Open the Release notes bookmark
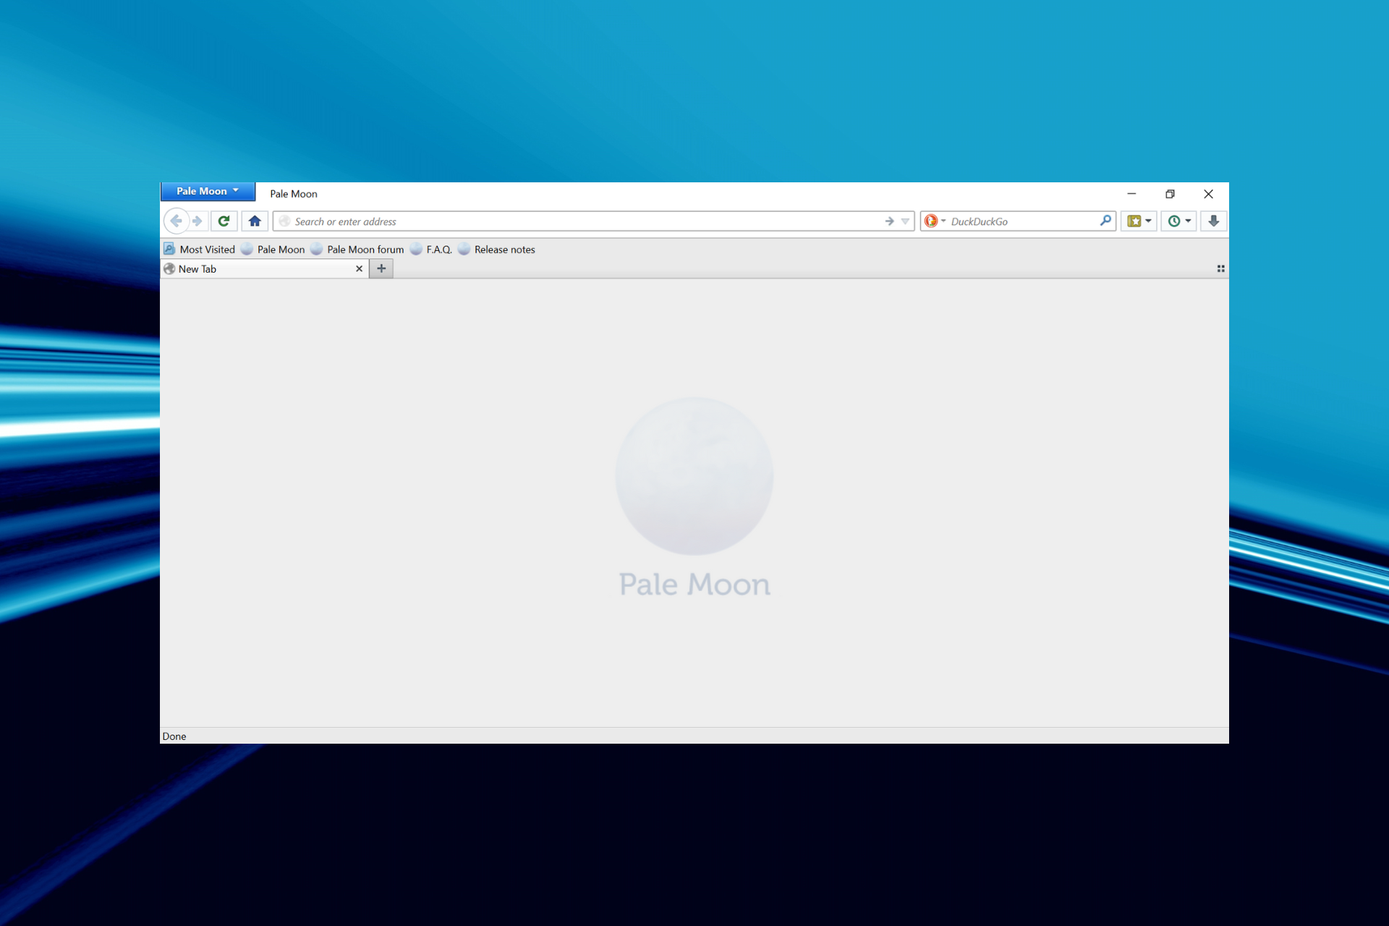 pos(497,250)
